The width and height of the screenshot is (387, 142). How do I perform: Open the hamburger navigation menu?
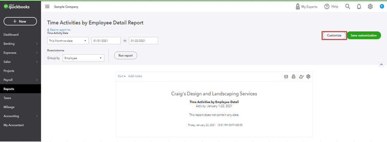(x=47, y=7)
